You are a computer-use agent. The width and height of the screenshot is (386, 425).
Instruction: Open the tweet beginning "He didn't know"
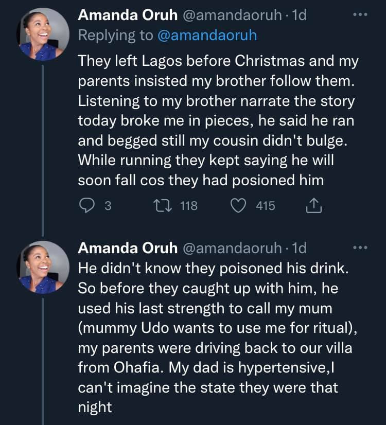pyautogui.click(x=216, y=337)
